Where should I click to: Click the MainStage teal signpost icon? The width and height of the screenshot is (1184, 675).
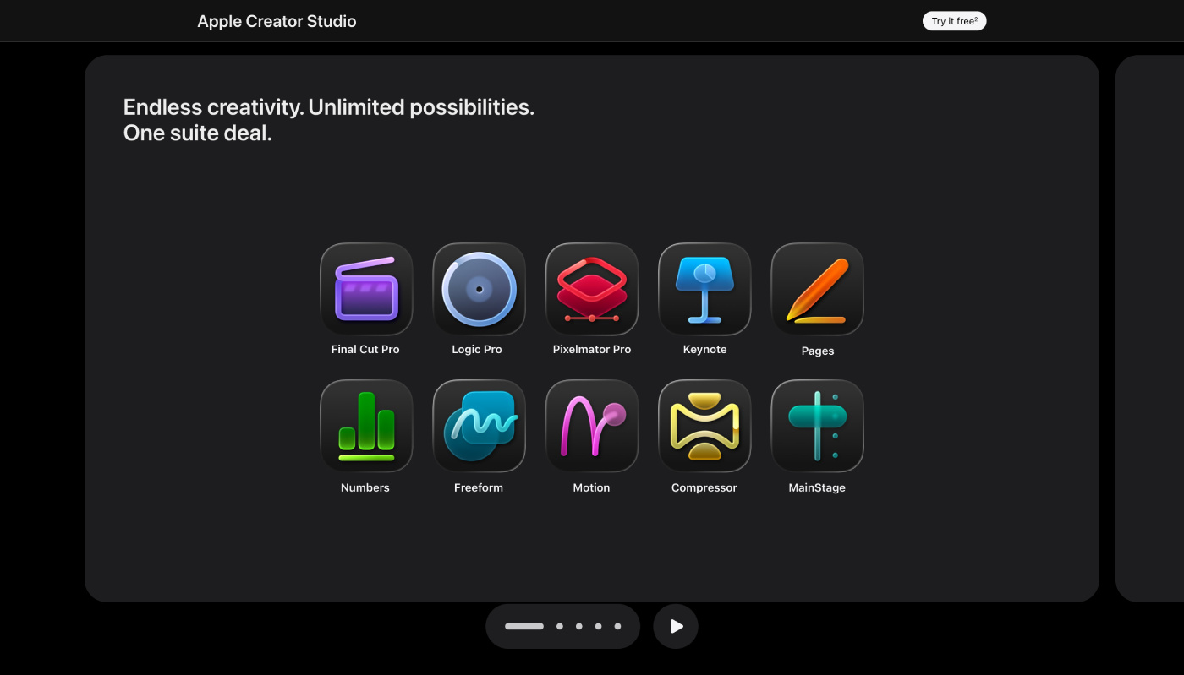click(817, 426)
